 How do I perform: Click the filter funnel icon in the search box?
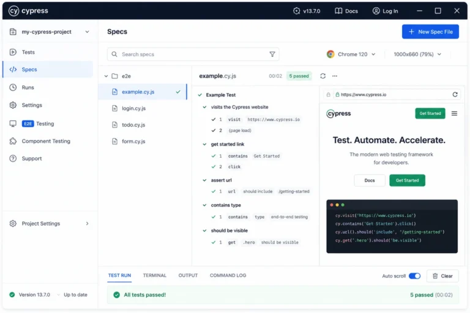coord(272,54)
